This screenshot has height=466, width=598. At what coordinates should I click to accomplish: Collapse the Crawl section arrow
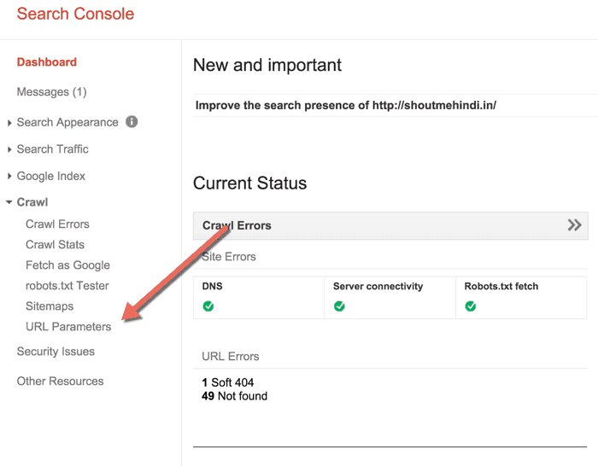point(9,202)
